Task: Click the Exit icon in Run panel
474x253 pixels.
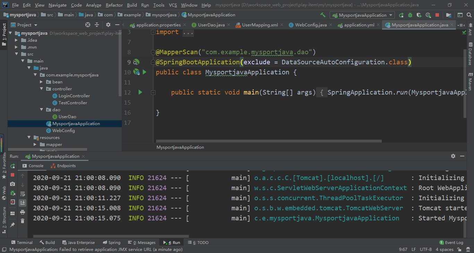Action: 12,202
